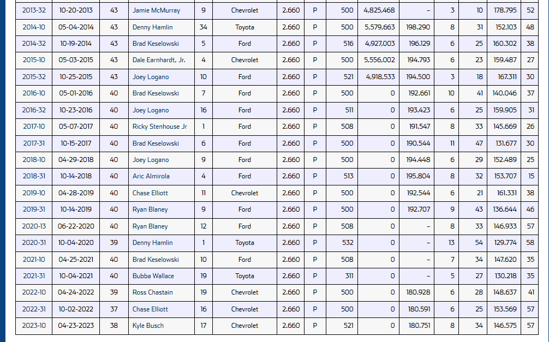Image resolution: width=549 pixels, height=342 pixels.
Task: Open the 2016-10 race link
Action: click(x=34, y=93)
